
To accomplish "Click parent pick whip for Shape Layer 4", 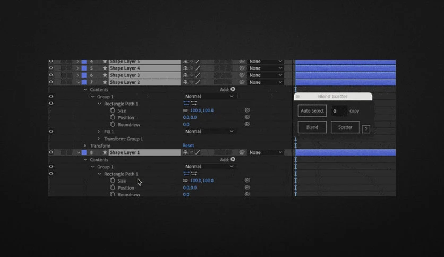I will pyautogui.click(x=242, y=68).
